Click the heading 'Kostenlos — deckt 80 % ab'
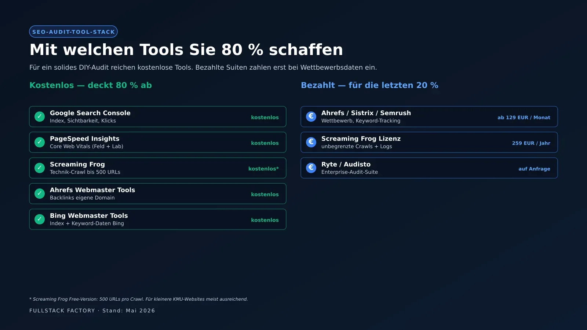587x330 pixels. coord(91,85)
